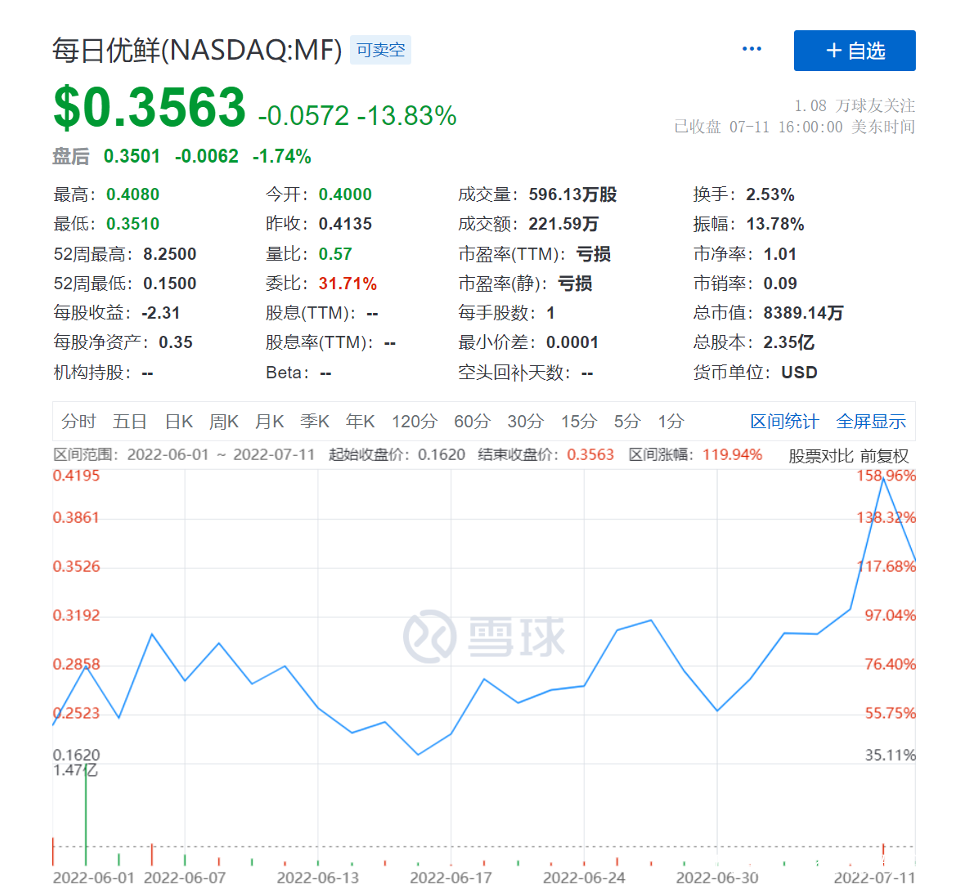Click the 振幅 value 13.78%
Screen dimensions: 960x889
(x=774, y=224)
